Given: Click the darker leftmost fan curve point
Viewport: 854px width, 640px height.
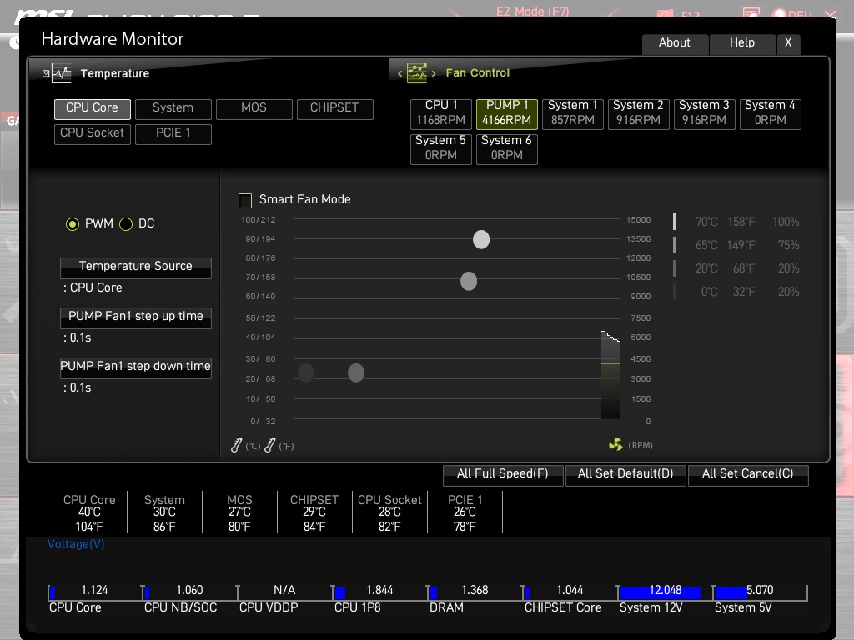Looking at the screenshot, I should pyautogui.click(x=306, y=372).
